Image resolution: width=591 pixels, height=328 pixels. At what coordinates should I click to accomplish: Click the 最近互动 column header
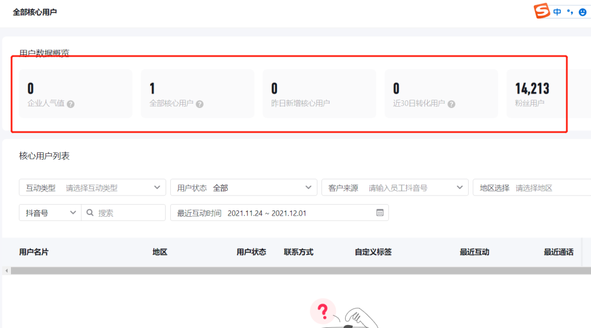click(474, 252)
